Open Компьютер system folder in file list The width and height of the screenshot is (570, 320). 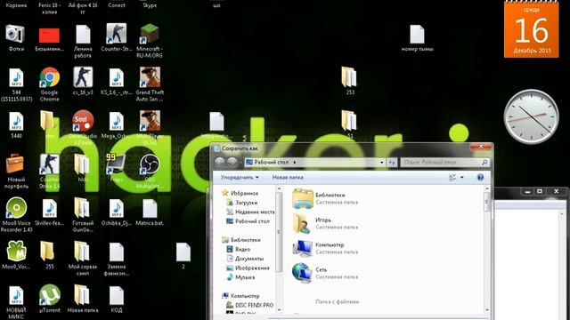(325, 248)
